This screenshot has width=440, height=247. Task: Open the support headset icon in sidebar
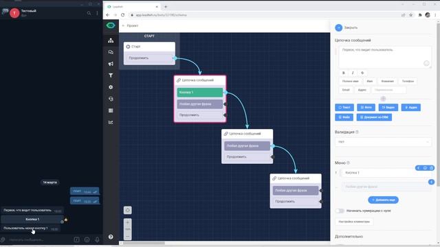pos(111,99)
